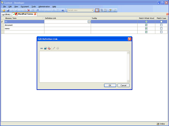Screen dimensions: 169x126
Task: Click the greyed-out refresh icon in toolbar
Action: [115, 10]
